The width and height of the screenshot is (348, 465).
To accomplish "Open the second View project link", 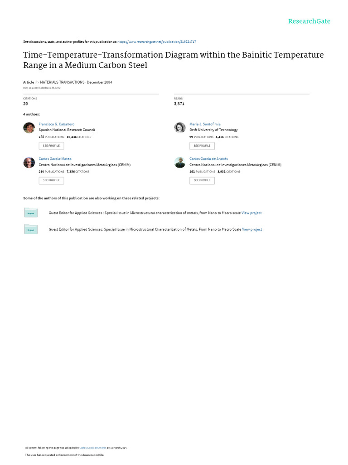I will (252, 229).
